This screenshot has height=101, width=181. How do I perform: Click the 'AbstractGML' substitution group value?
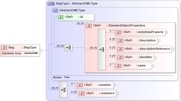[31, 53]
